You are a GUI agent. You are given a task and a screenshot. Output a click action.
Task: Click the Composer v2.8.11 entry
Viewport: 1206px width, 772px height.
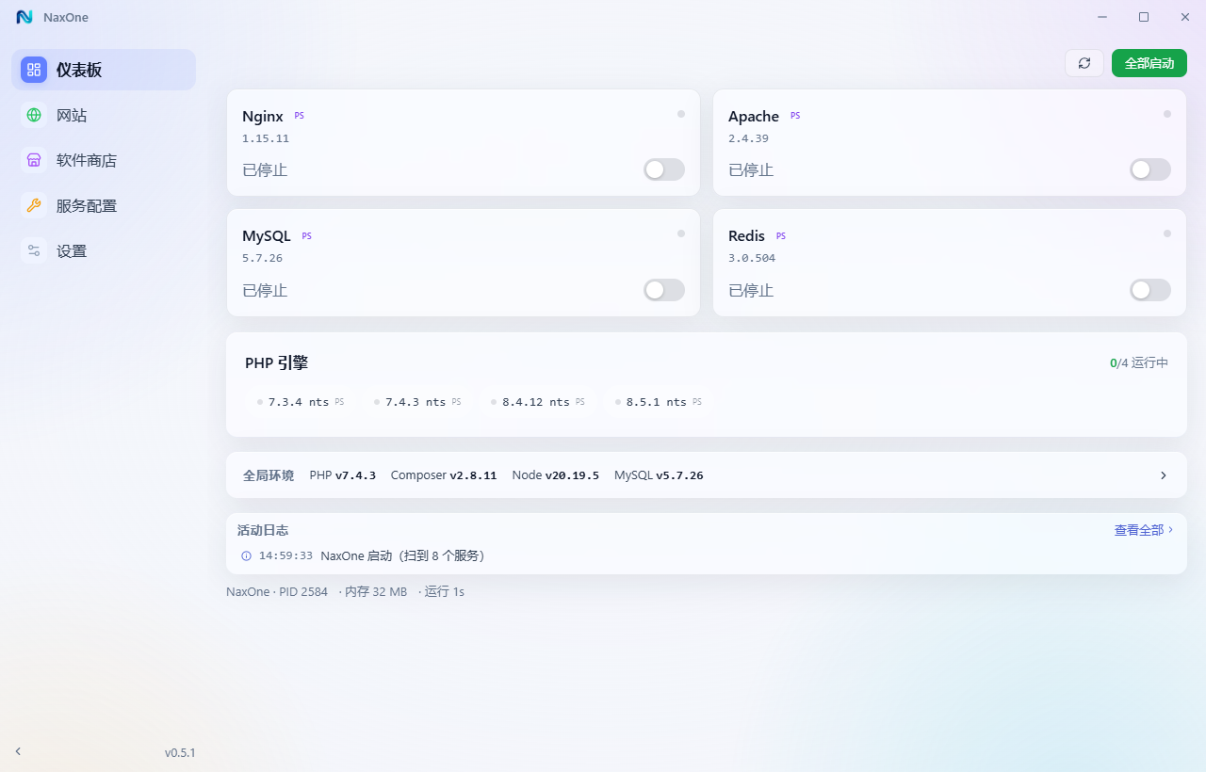pyautogui.click(x=444, y=475)
